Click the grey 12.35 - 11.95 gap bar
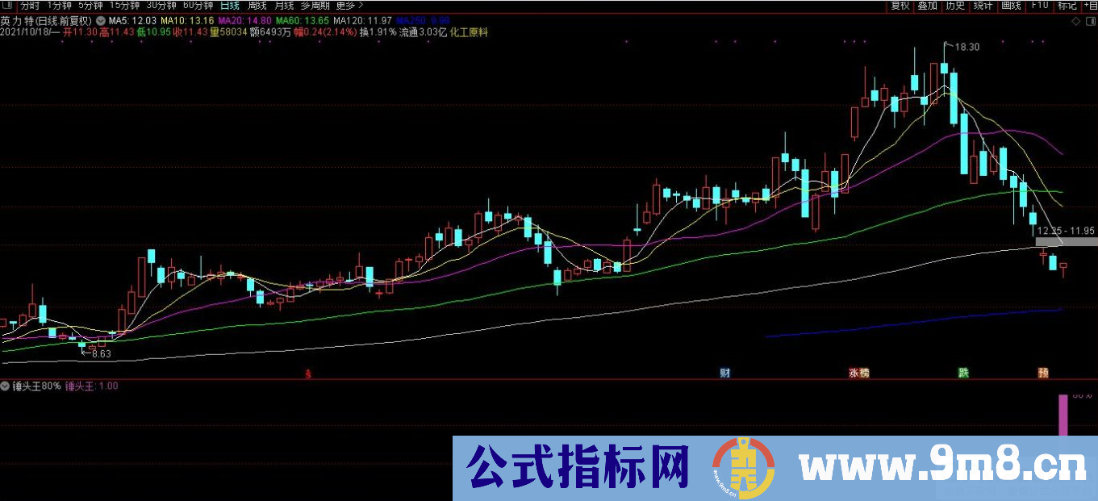1098x501 pixels. pyautogui.click(x=1066, y=241)
